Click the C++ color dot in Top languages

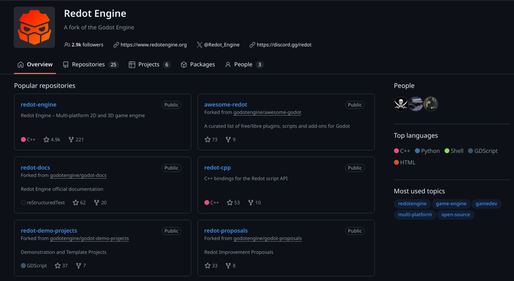click(397, 151)
